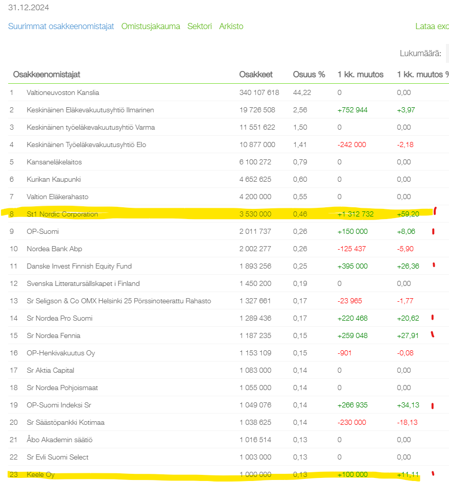Viewport: 449px width, 482px height.
Task: Click the percentage change +59,20
Action: click(x=408, y=214)
